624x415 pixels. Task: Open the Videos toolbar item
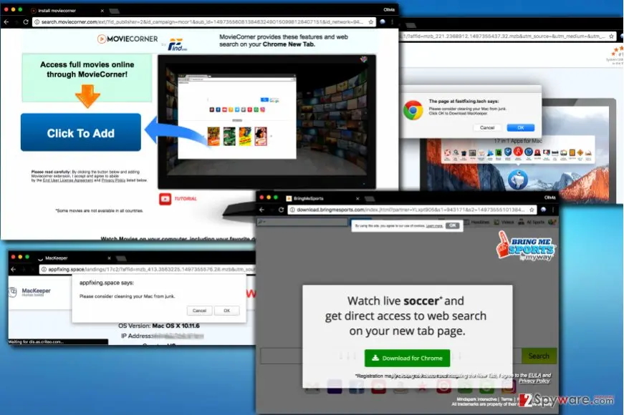point(504,223)
